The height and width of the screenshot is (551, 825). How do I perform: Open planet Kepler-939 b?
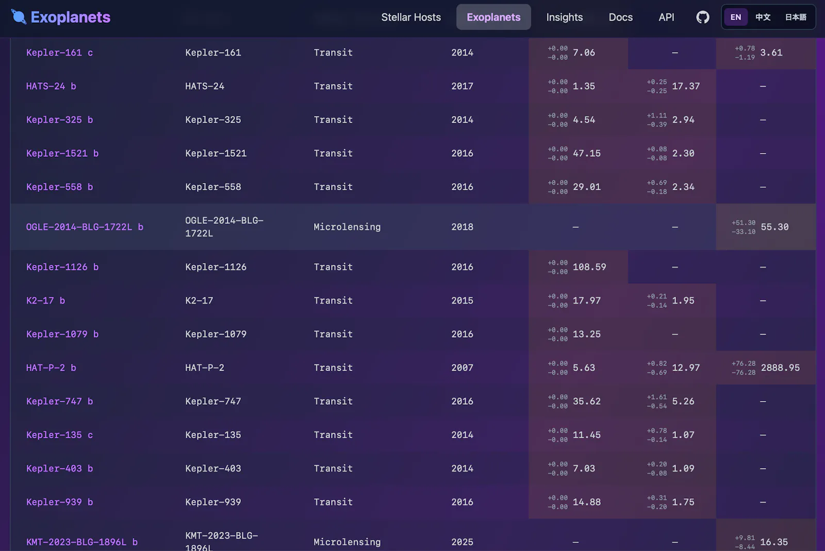pyautogui.click(x=59, y=502)
